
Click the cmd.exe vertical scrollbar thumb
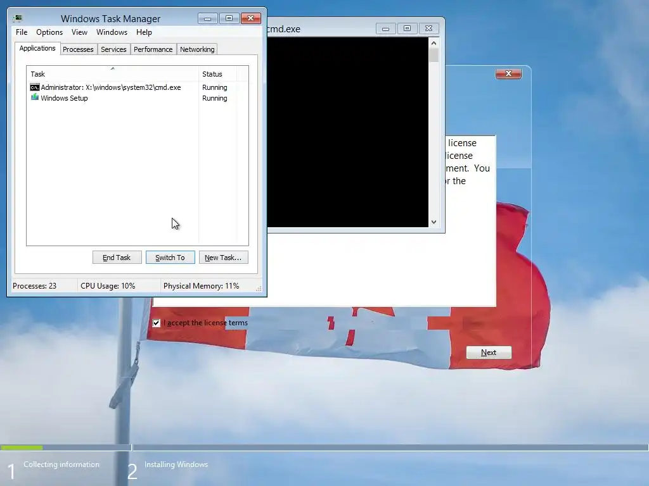pyautogui.click(x=434, y=55)
